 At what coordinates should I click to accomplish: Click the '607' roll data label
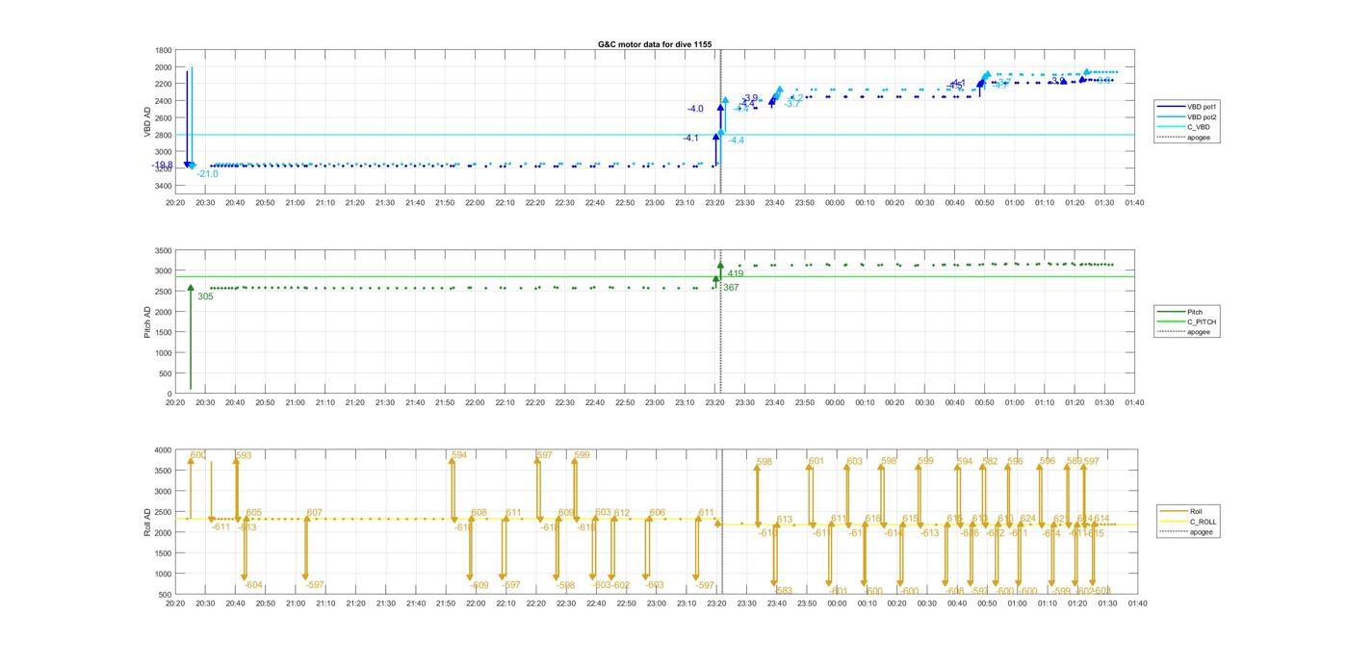point(314,513)
